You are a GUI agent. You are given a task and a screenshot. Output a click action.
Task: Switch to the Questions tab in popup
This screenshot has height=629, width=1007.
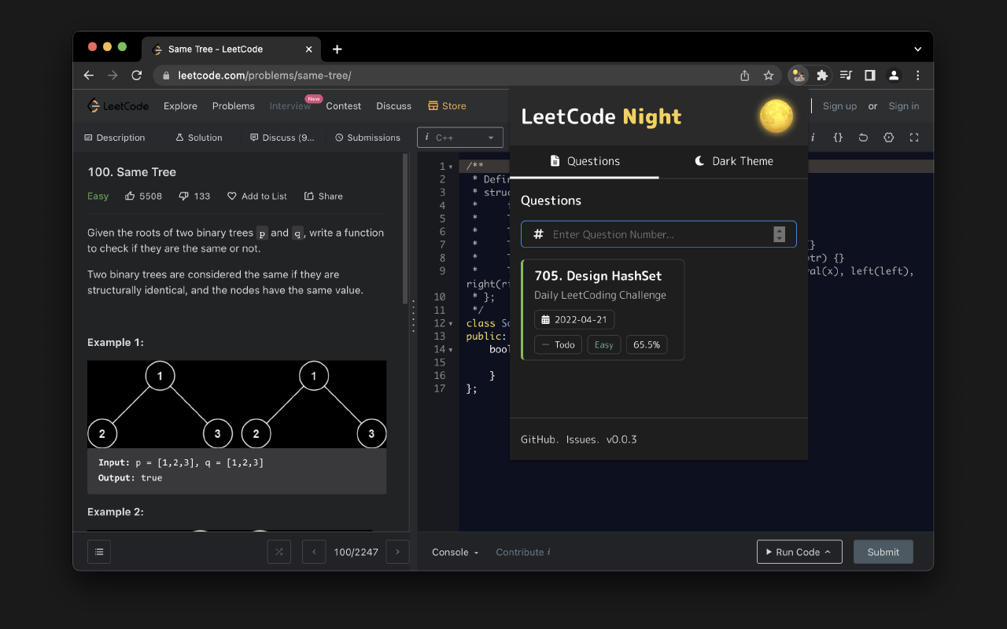click(x=585, y=161)
